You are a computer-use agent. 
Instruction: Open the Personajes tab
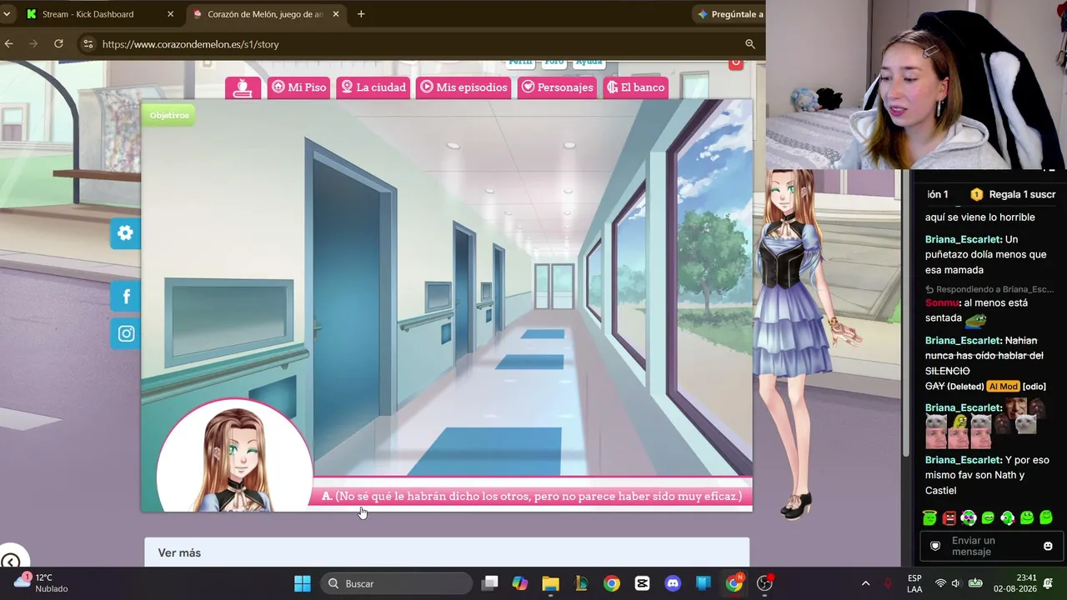557,87
